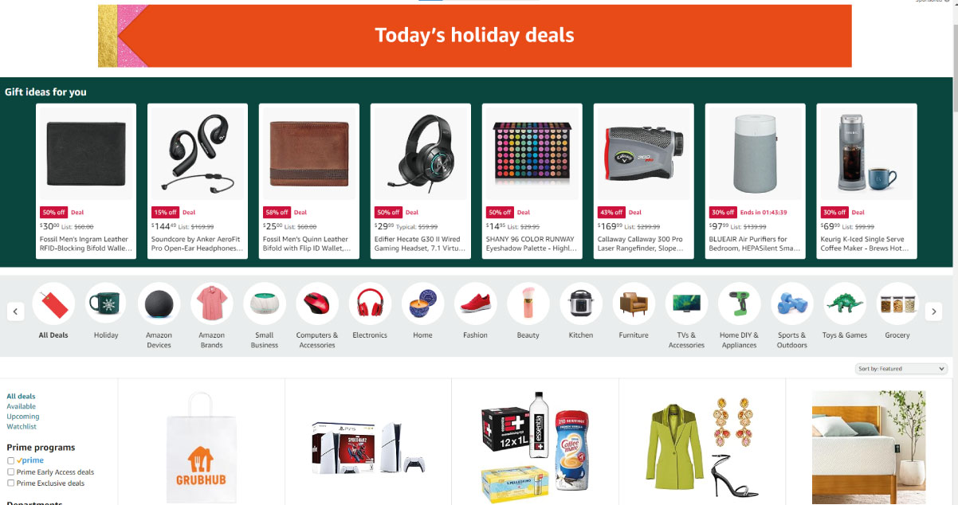This screenshot has width=958, height=505.
Task: Open the Kitchen category icon
Action: (581, 303)
